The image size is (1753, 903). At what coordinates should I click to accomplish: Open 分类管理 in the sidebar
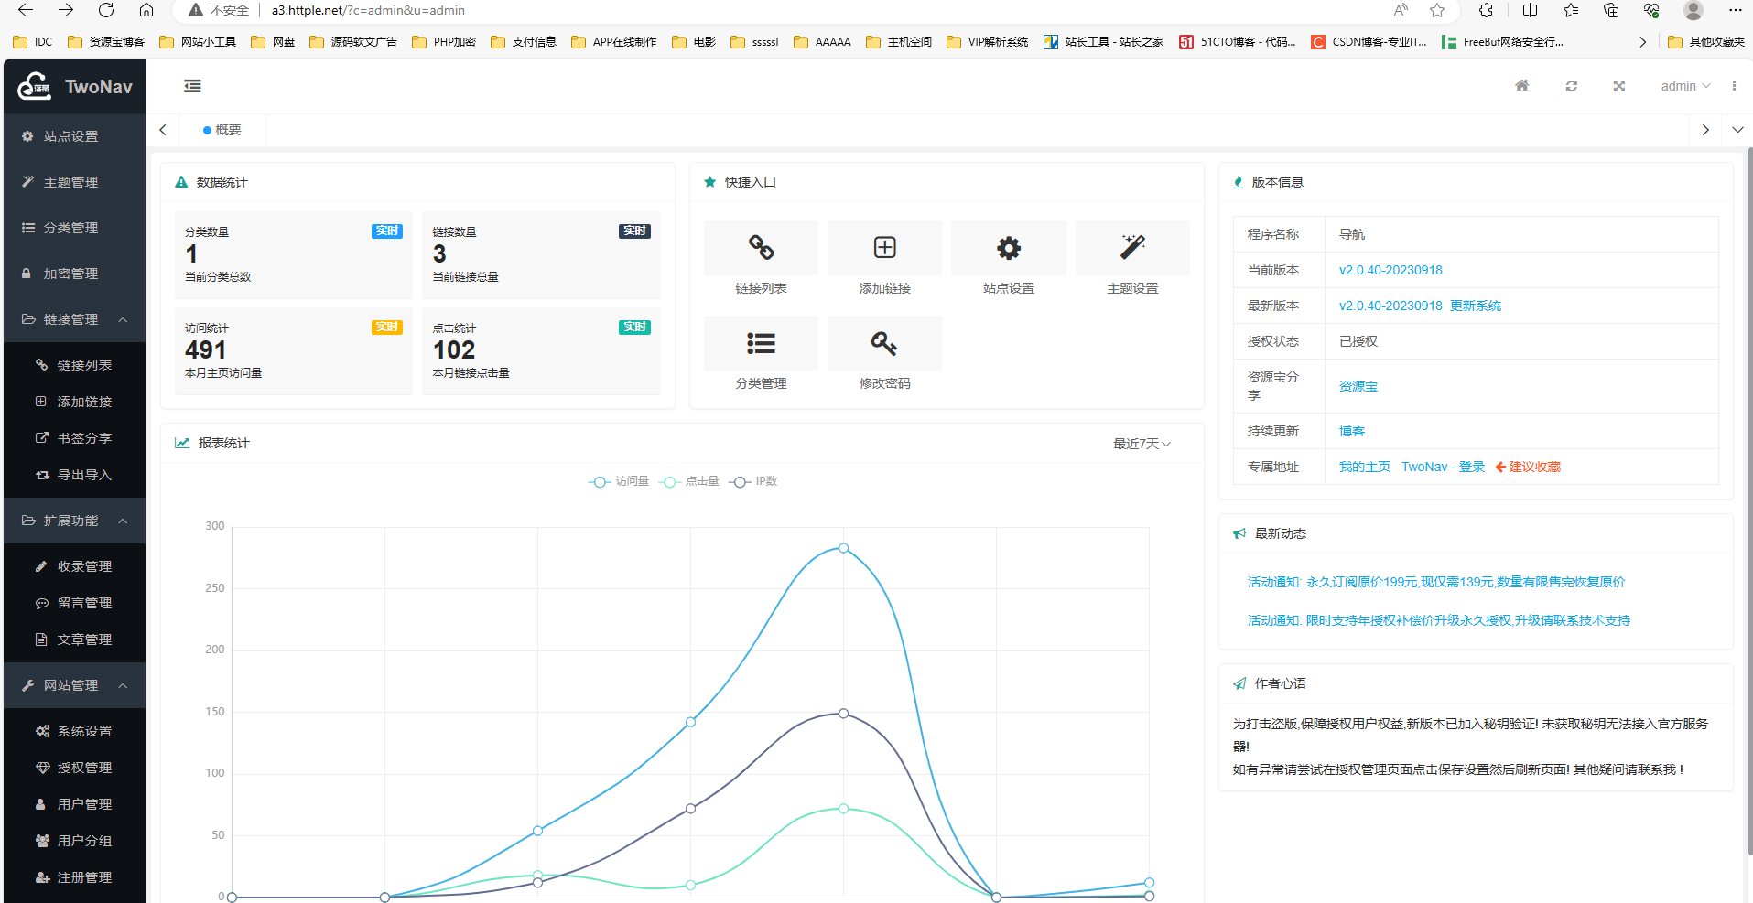point(74,228)
